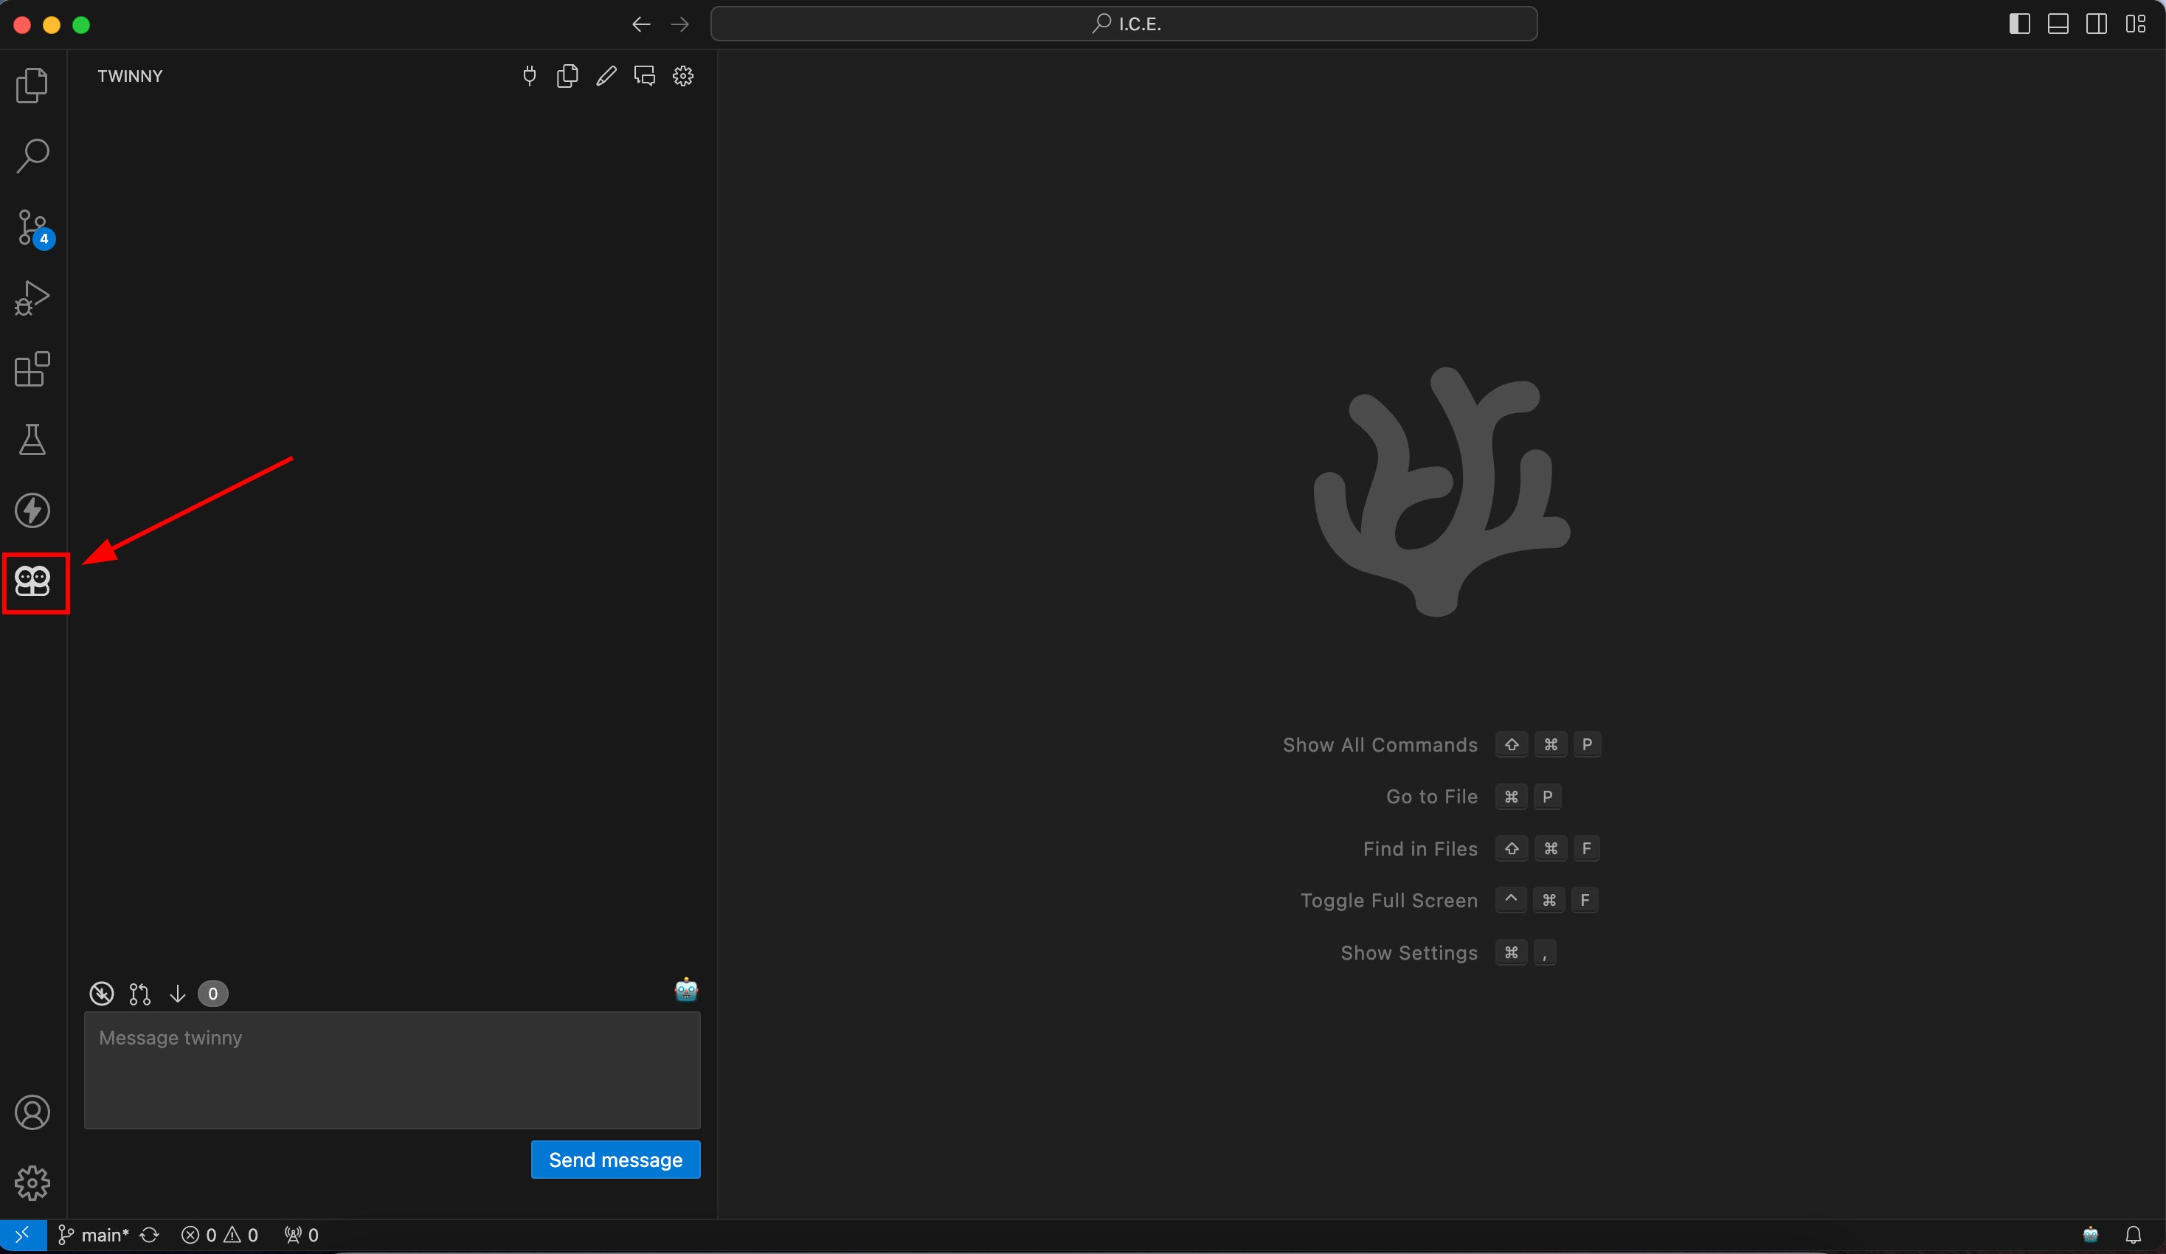Click the 0 badge above message box
Viewport: 2166px width, 1254px height.
tap(213, 994)
